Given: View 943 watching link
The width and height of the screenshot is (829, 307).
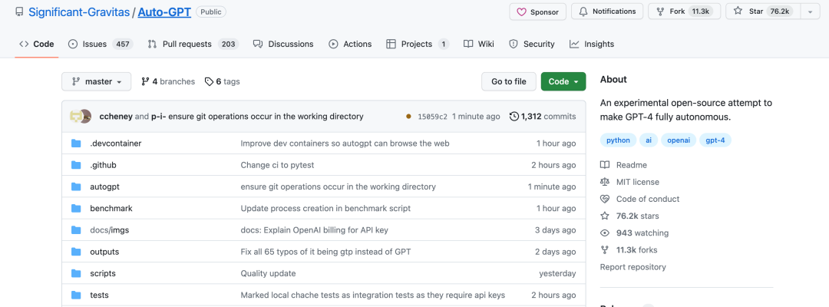Looking at the screenshot, I should point(635,233).
